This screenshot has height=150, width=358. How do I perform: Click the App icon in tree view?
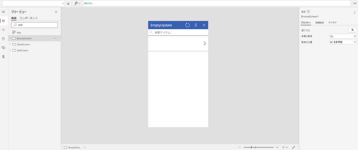click(14, 32)
